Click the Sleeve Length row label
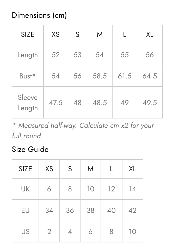Image resolution: width=173 pixels, height=250 pixels. (x=28, y=103)
